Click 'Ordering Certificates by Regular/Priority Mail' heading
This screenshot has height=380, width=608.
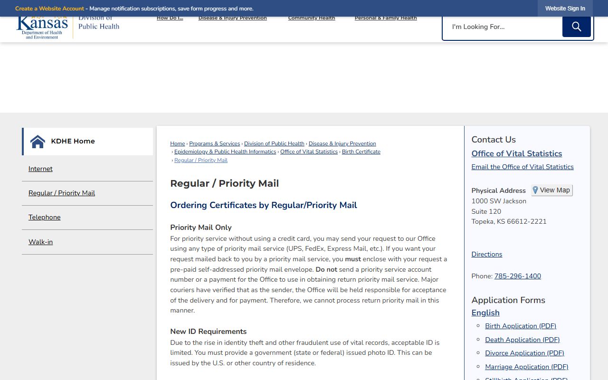pyautogui.click(x=264, y=205)
